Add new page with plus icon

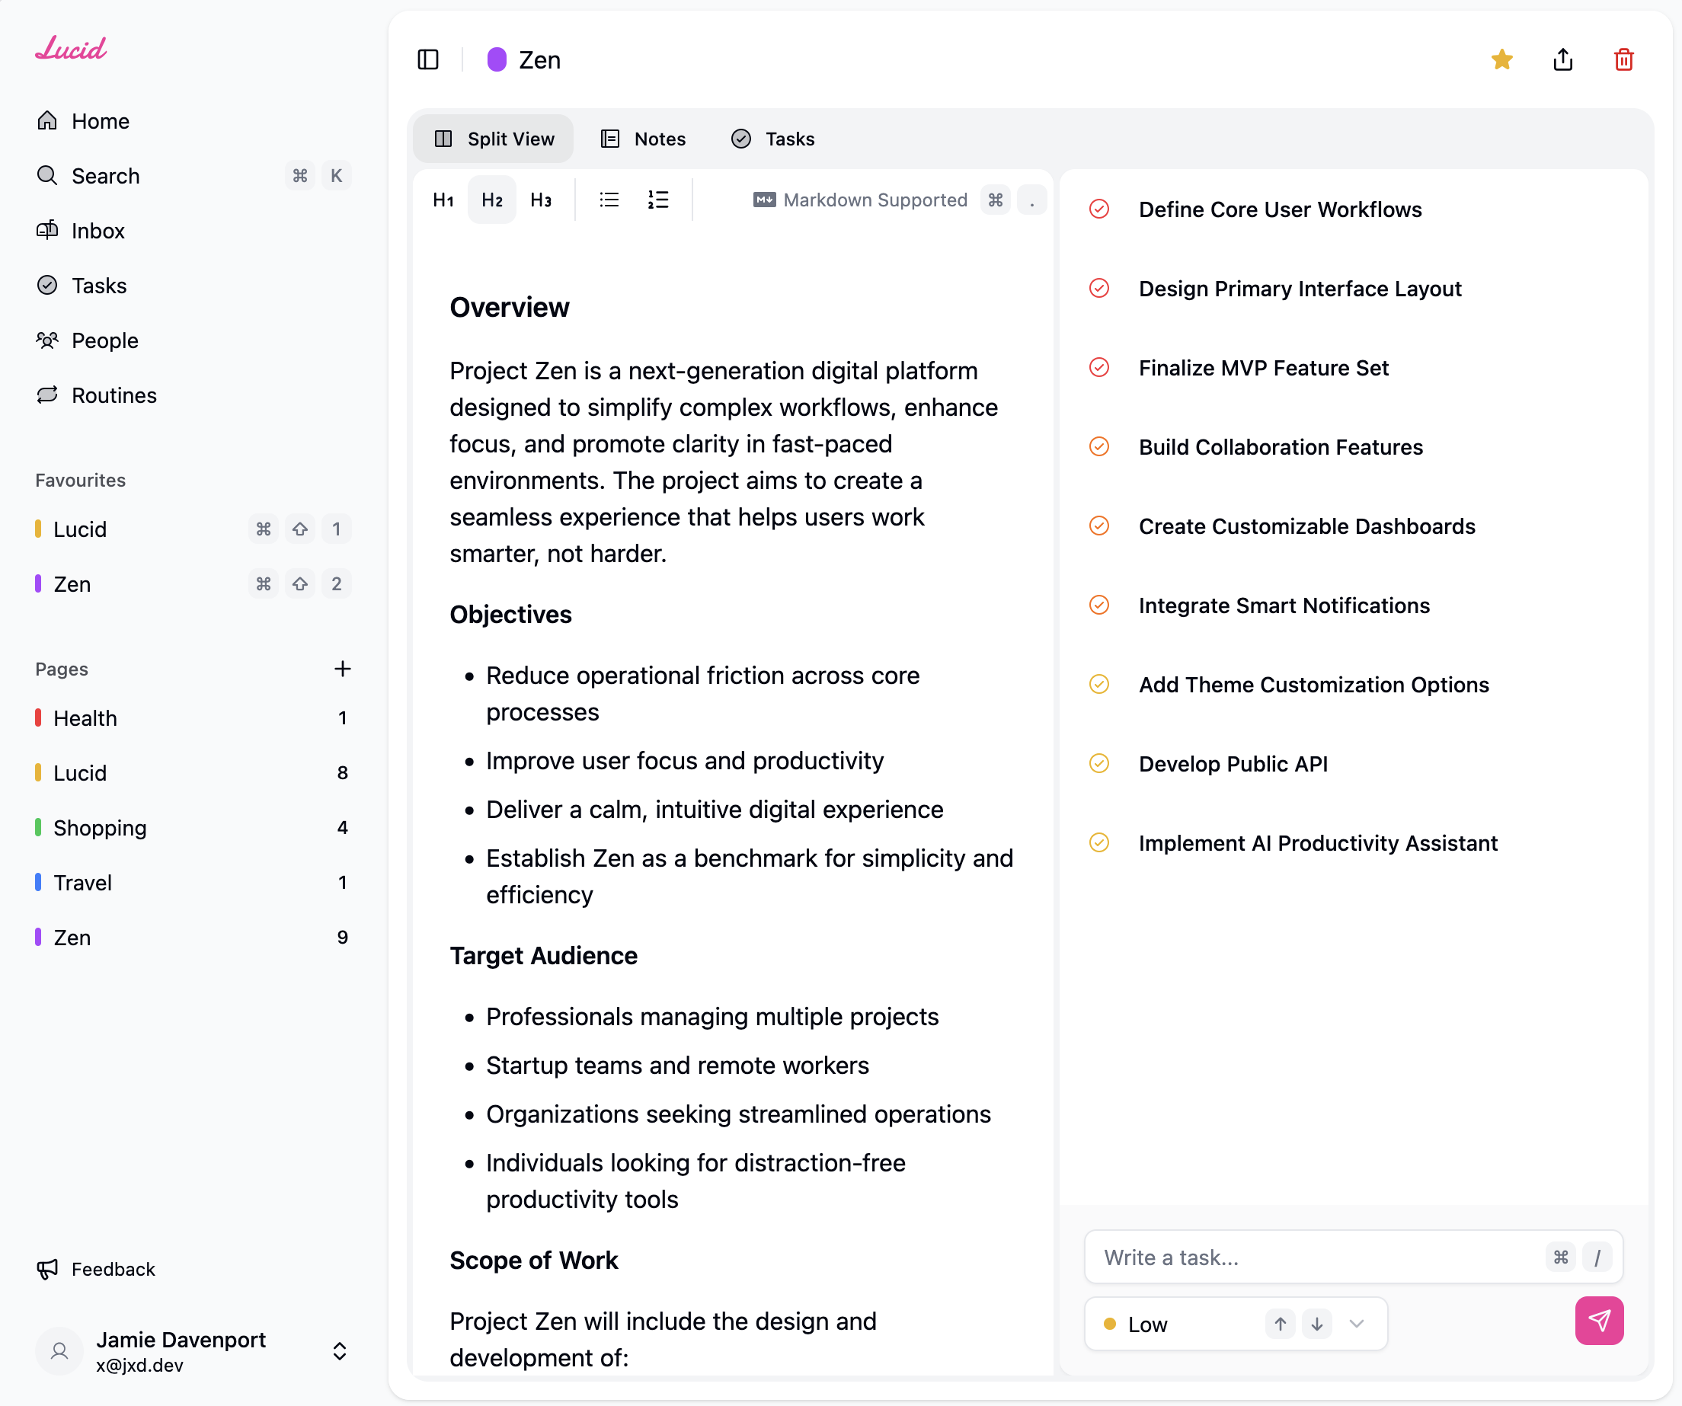point(343,669)
